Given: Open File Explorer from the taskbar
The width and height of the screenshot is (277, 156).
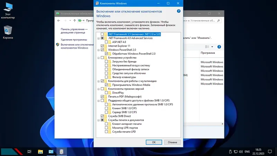Looking at the screenshot, I should (x=40, y=151).
